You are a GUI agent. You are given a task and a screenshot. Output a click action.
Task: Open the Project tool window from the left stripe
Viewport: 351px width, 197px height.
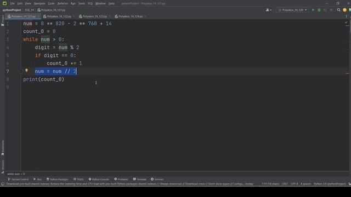[x=2, y=20]
